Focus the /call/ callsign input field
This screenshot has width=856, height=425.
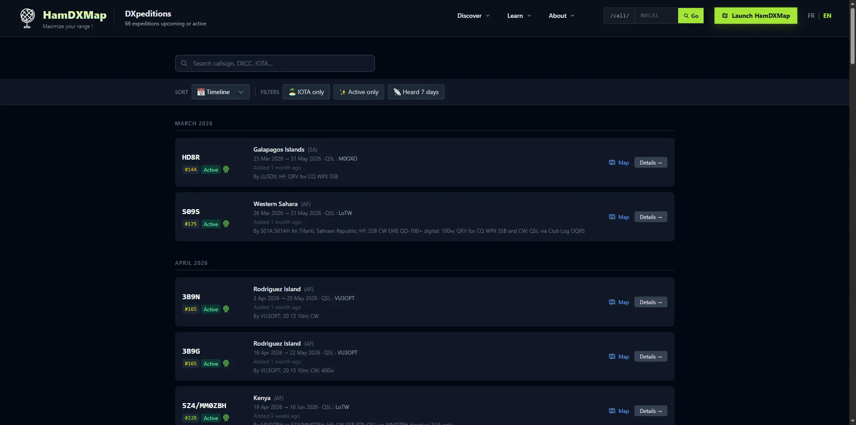(x=656, y=16)
